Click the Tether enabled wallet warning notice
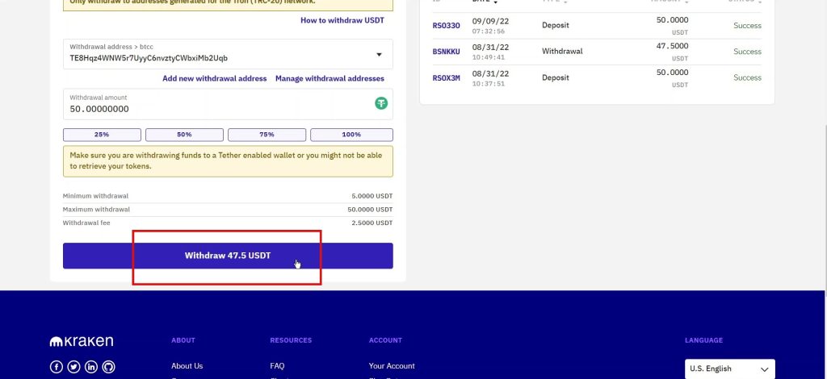Screen dimensions: 827x379 click(x=228, y=161)
